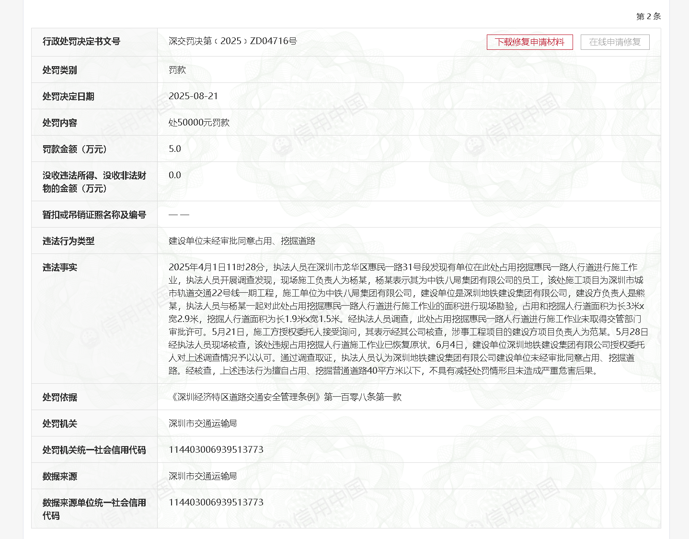Click the 数据来源 label
Image resolution: width=689 pixels, height=539 pixels.
[60, 476]
